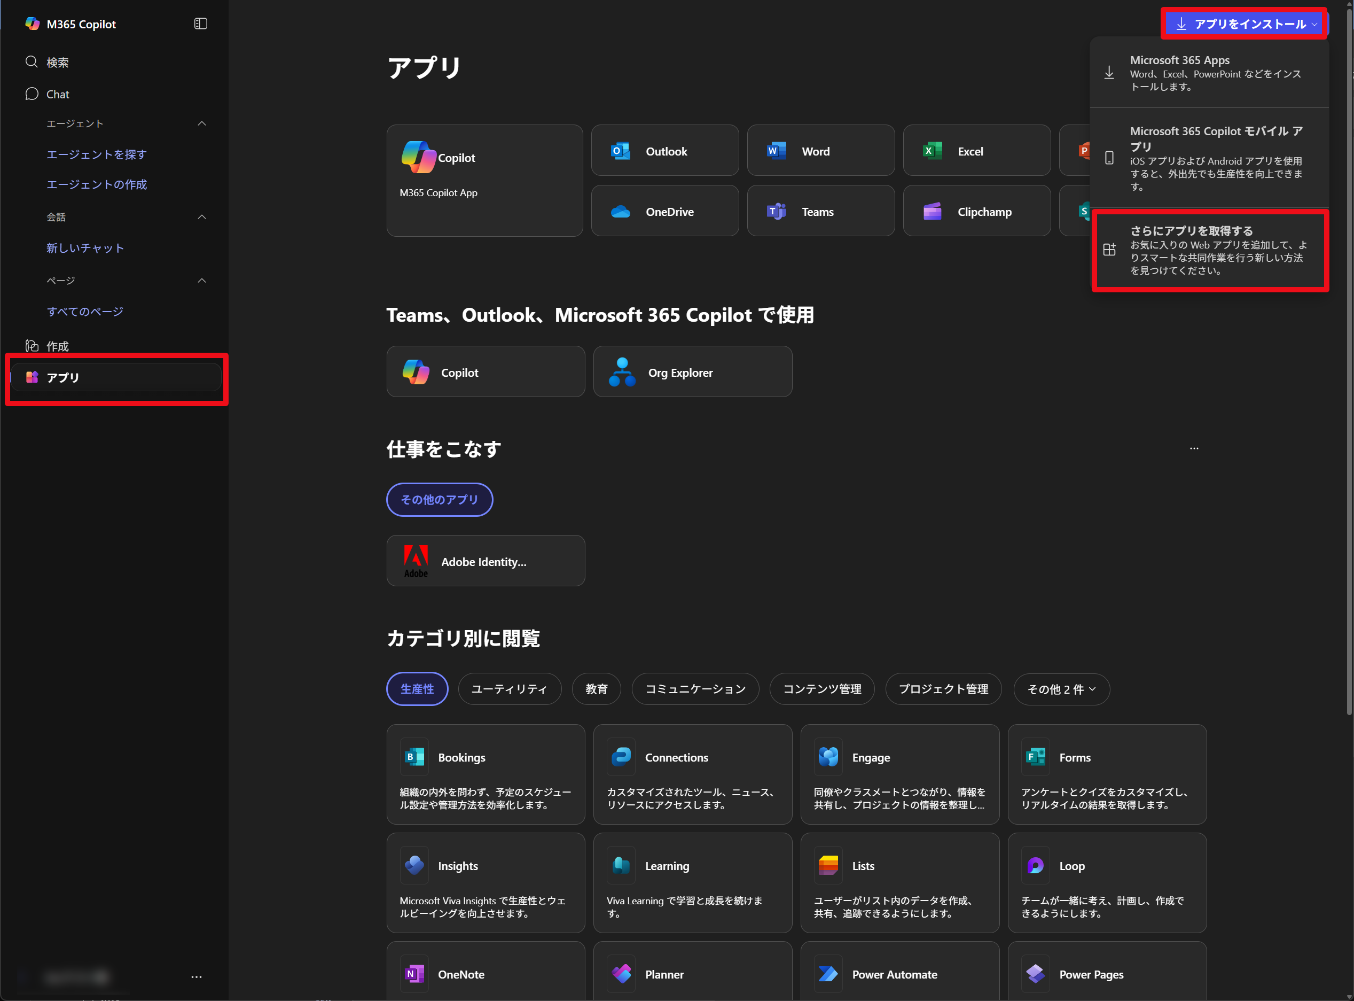
Task: Click the page vertical scrollbar
Action: 1349,363
